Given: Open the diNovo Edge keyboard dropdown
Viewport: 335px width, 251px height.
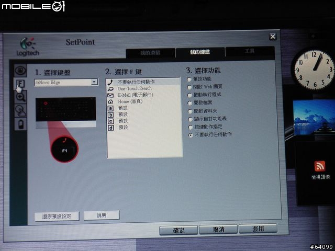Looking at the screenshot, I should pos(66,82).
